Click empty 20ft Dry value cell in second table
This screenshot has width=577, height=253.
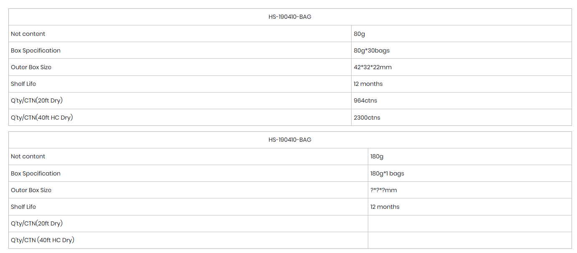469,223
